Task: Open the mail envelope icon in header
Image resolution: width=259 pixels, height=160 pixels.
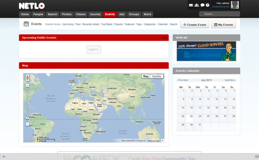Action: tap(191, 5)
